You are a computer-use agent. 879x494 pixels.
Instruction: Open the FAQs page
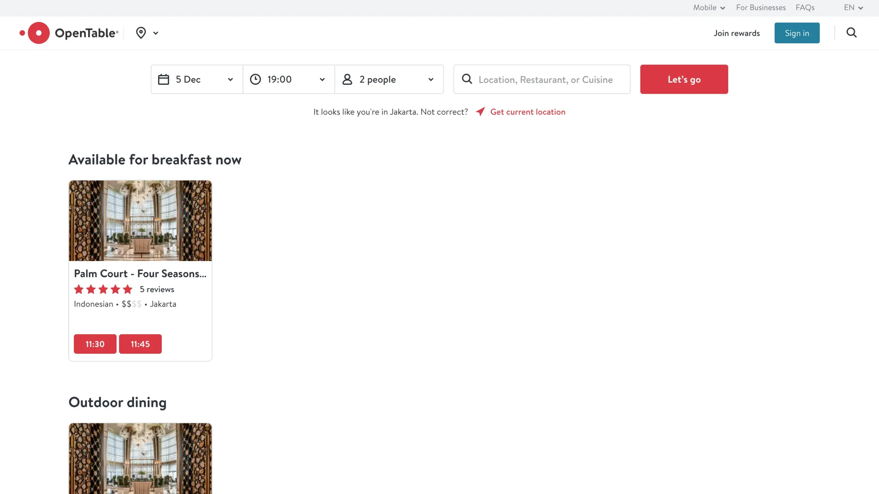pos(805,7)
